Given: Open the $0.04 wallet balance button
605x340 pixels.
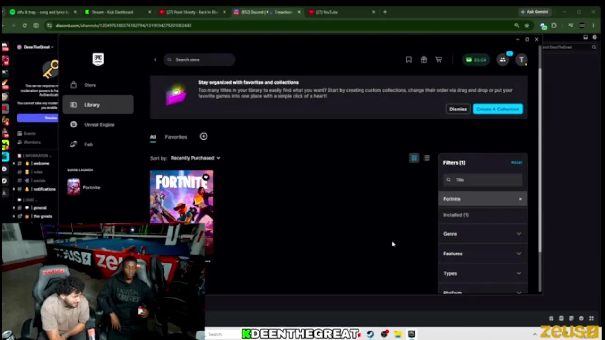Looking at the screenshot, I should 476,59.
